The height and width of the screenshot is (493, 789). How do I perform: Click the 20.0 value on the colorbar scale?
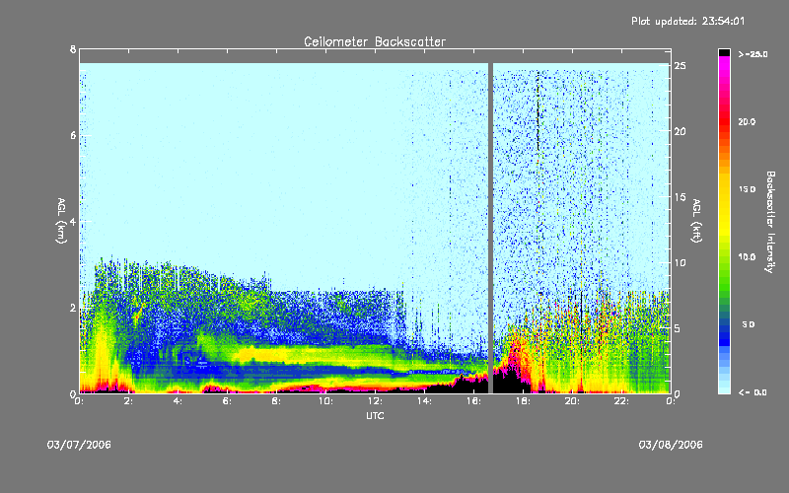click(x=747, y=121)
